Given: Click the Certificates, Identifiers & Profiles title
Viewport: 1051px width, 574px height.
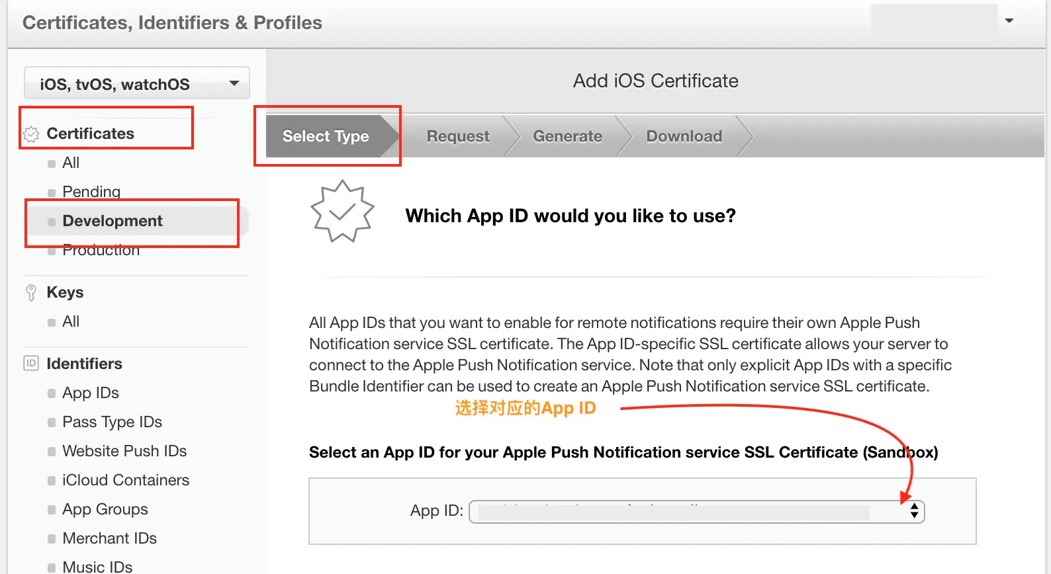Looking at the screenshot, I should coord(172,22).
